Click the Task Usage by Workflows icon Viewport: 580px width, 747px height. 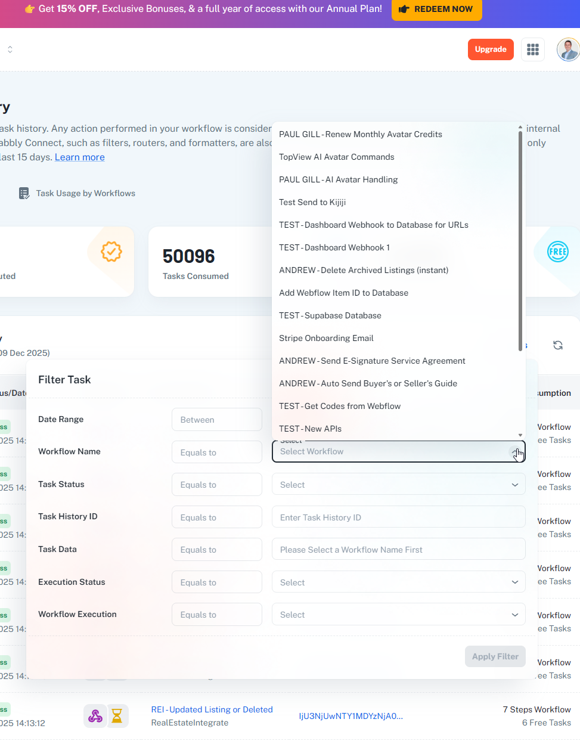point(24,193)
